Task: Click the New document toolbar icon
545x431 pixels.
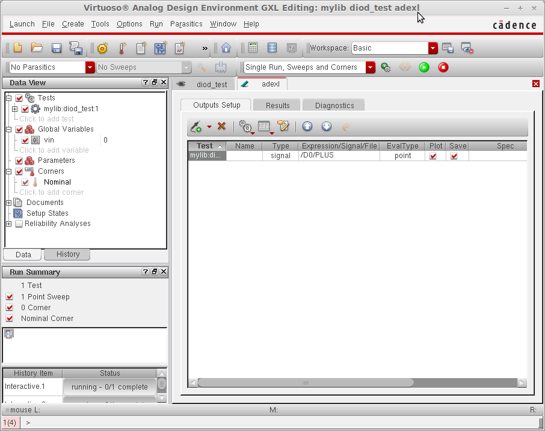Action: pyautogui.click(x=17, y=48)
